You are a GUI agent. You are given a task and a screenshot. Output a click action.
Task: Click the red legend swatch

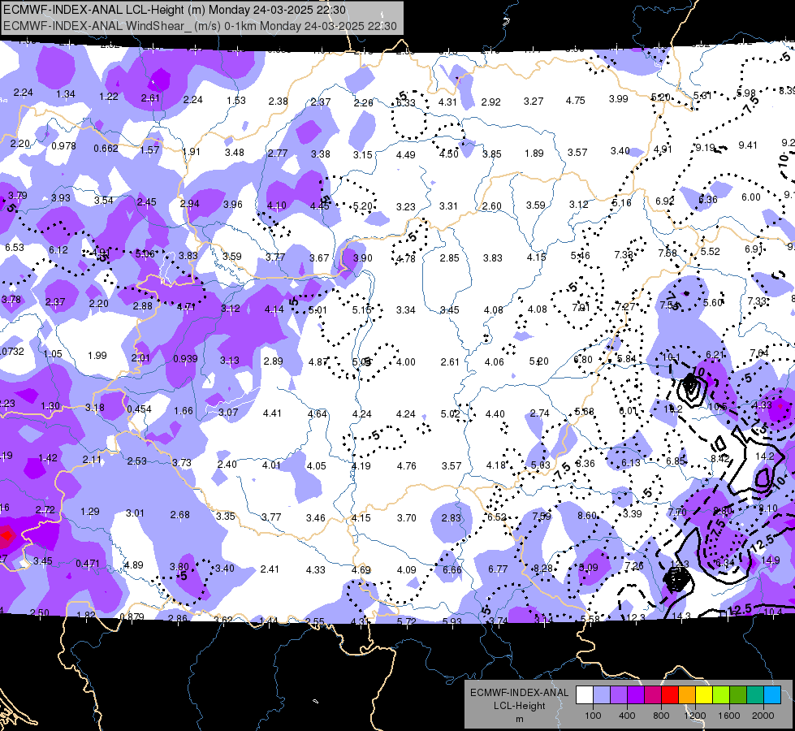point(670,695)
